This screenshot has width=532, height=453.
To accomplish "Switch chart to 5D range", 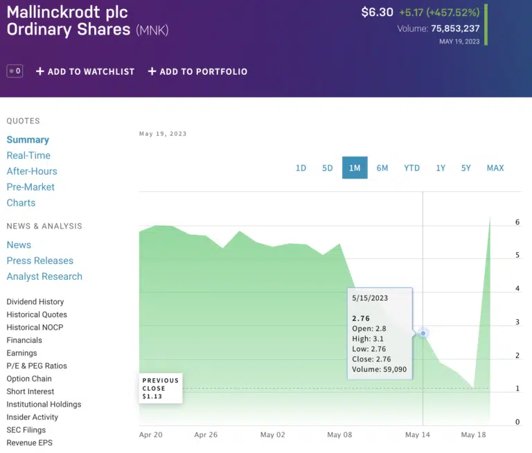I will [328, 168].
